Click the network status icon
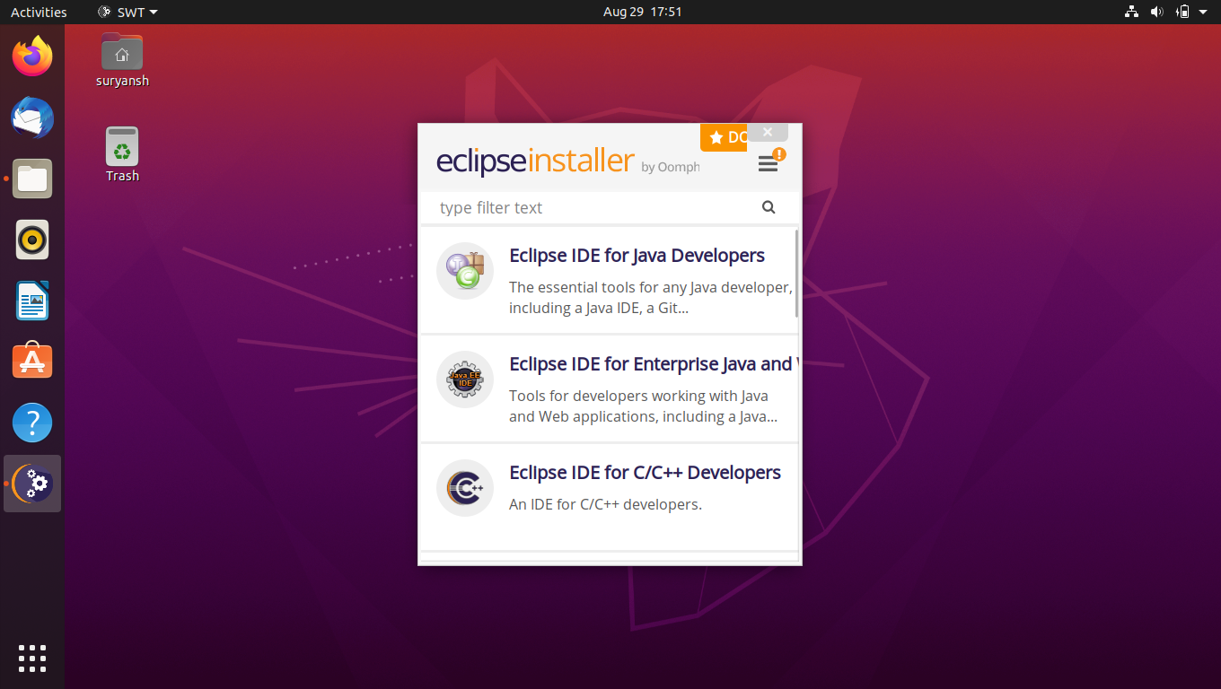 [1131, 12]
